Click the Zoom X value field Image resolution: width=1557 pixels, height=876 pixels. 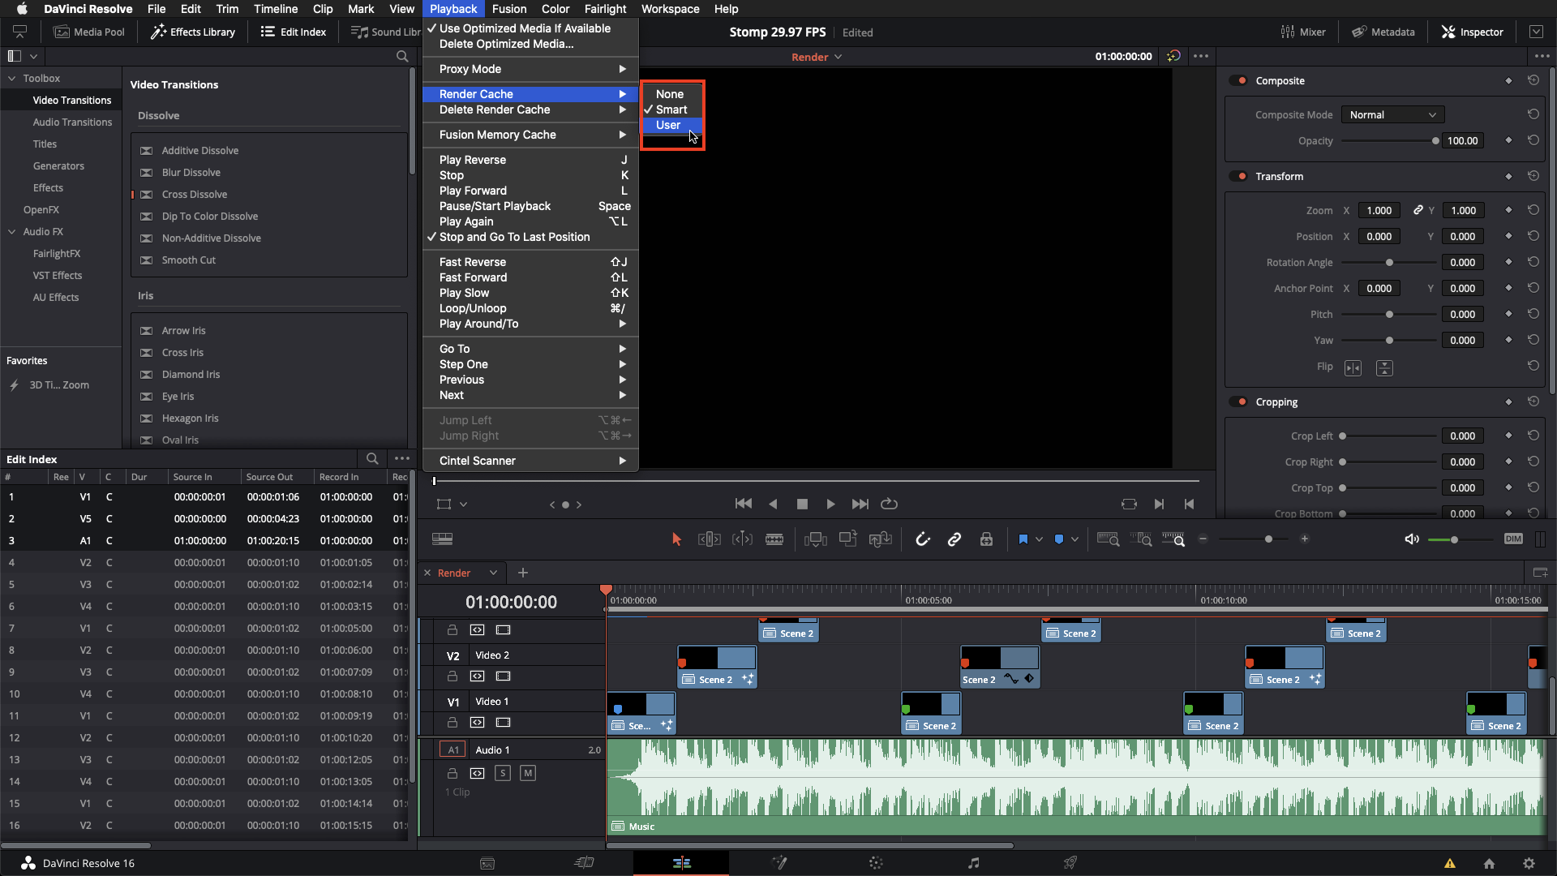(1379, 210)
